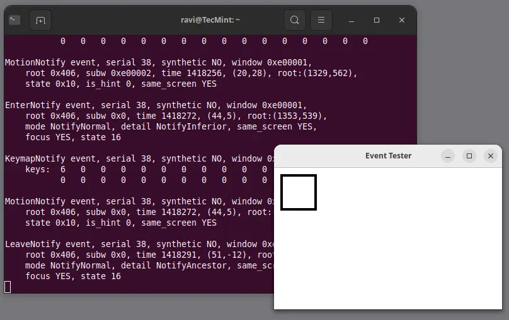This screenshot has width=509, height=320.
Task: Click the "keys:" label
Action: (38, 169)
